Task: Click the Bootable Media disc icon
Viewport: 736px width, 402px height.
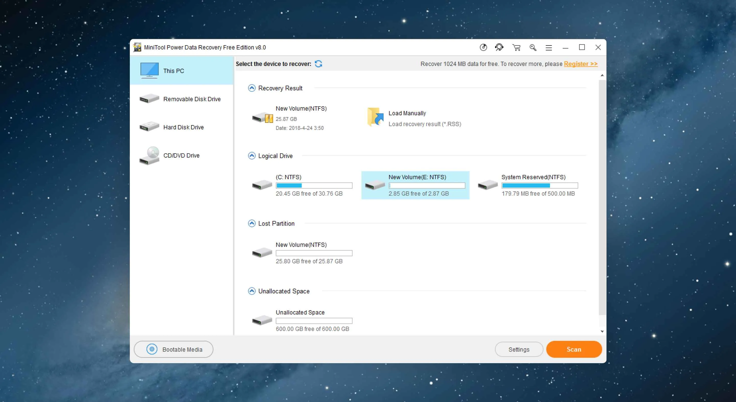Action: click(x=152, y=349)
